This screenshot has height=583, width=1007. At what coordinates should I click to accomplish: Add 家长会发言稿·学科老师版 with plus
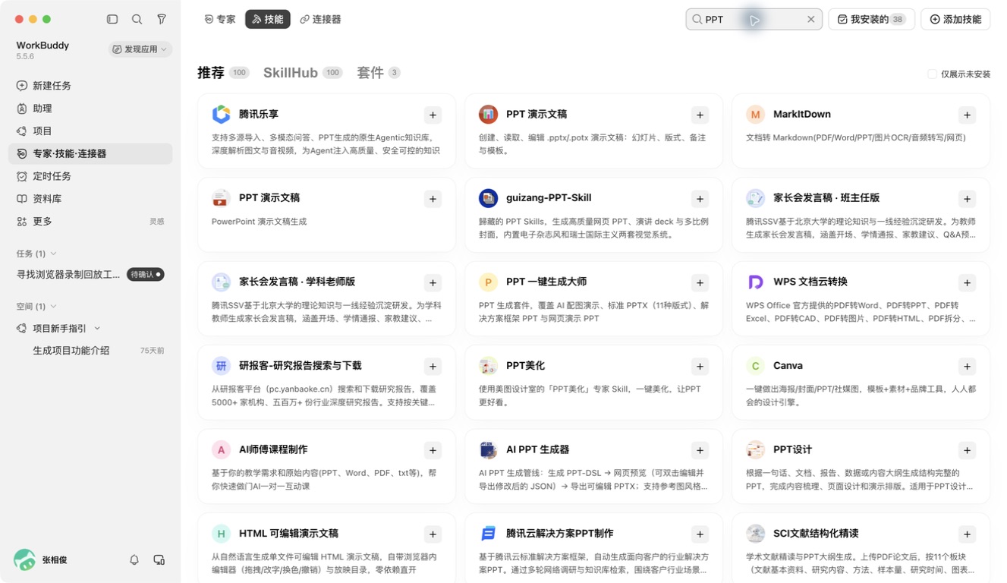[x=433, y=283]
